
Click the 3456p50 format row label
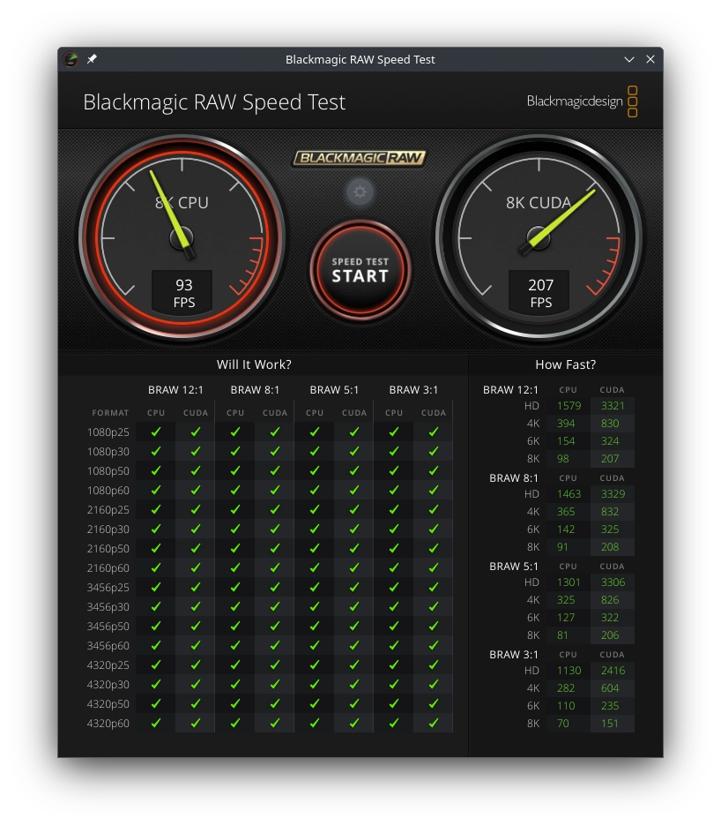point(108,627)
